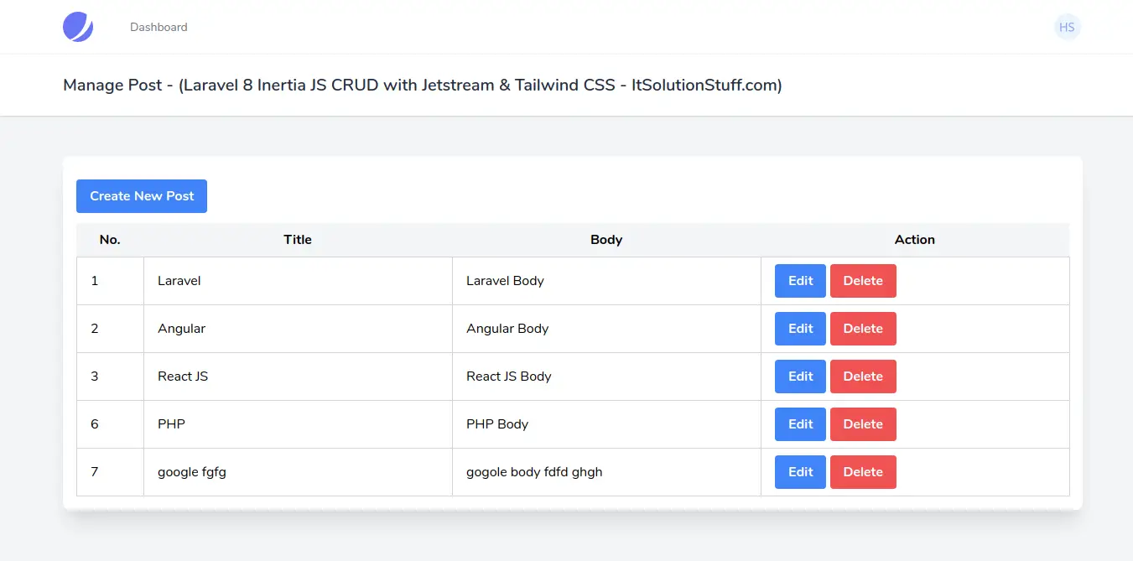Edit the Laravel post

(799, 280)
